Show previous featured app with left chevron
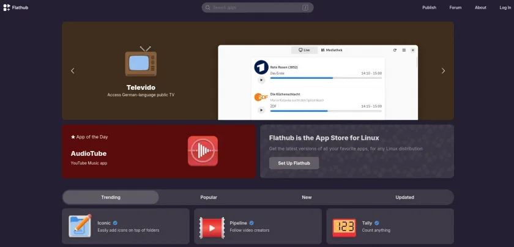Viewport: 514px width, 247px height. 73,71
